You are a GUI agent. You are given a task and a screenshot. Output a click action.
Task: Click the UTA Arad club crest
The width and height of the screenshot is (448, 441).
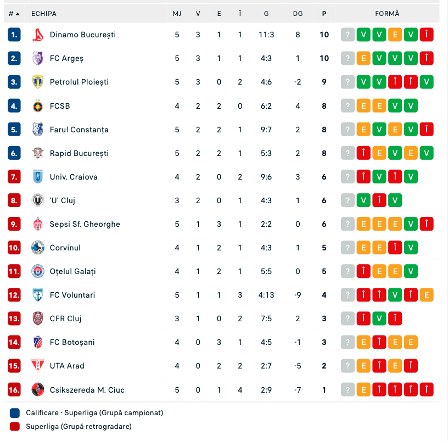(38, 366)
